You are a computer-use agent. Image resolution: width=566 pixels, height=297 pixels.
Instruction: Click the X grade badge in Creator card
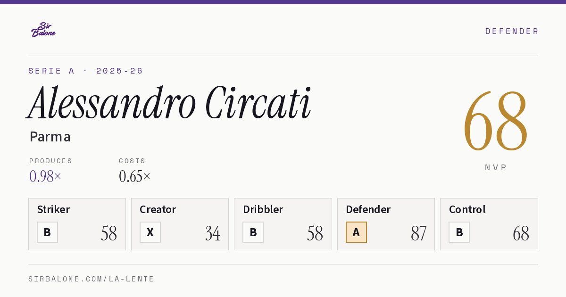coord(150,232)
